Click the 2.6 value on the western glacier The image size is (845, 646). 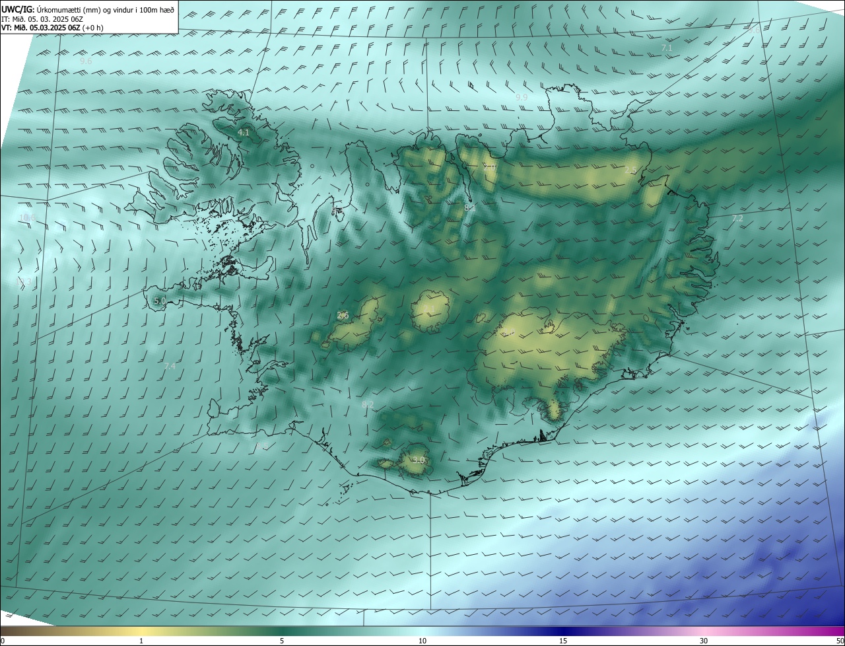[x=343, y=315]
